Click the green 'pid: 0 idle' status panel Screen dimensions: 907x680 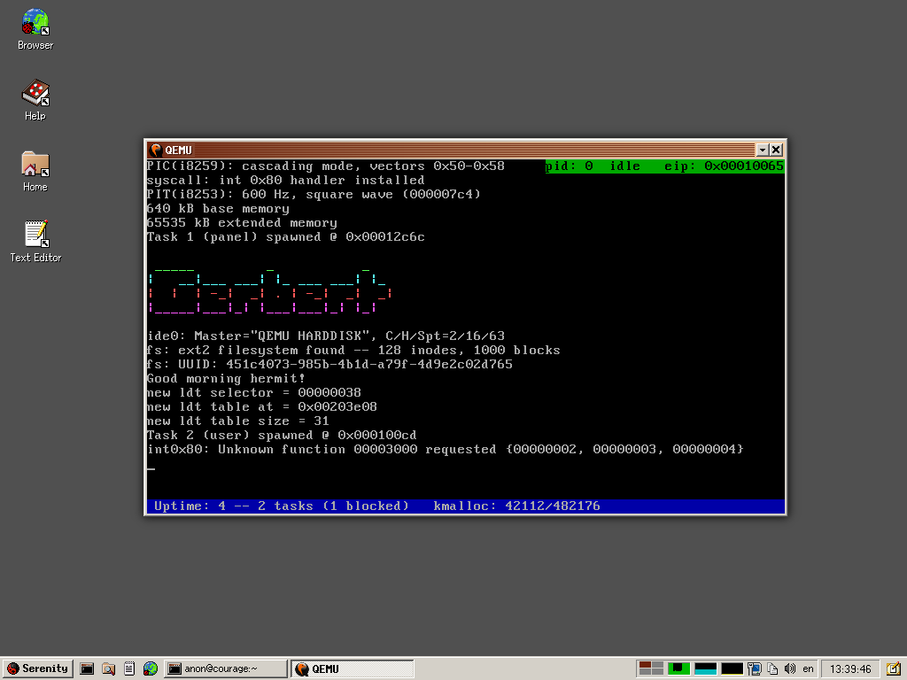[664, 166]
